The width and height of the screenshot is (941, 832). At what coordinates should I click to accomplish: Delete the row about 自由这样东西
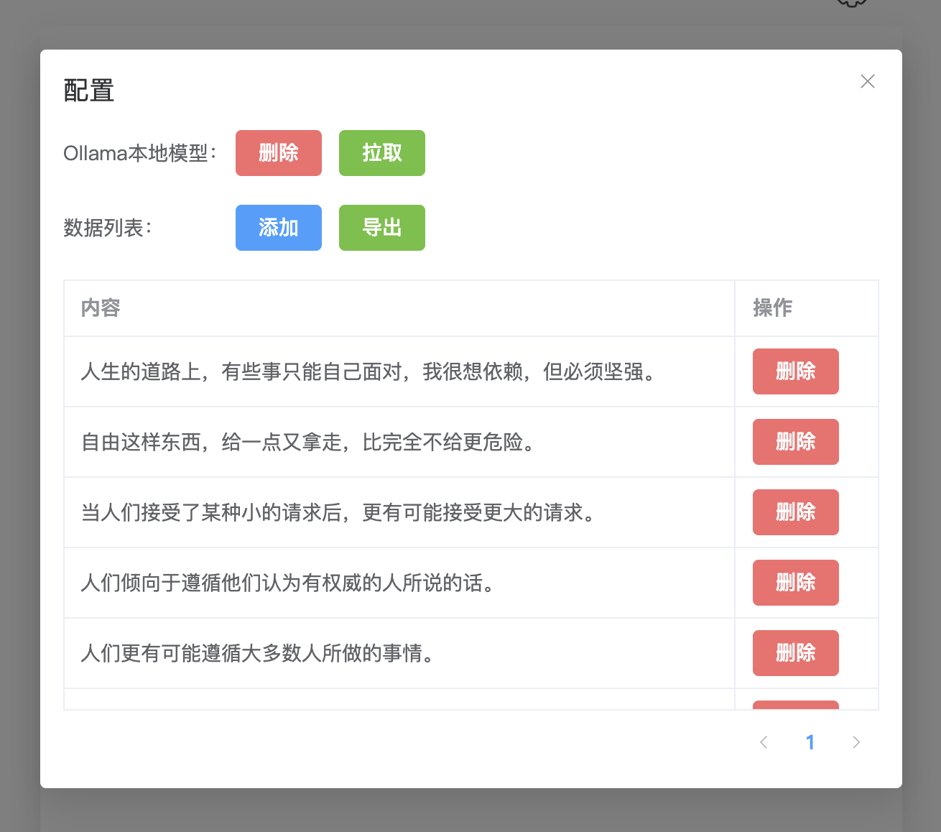coord(795,442)
